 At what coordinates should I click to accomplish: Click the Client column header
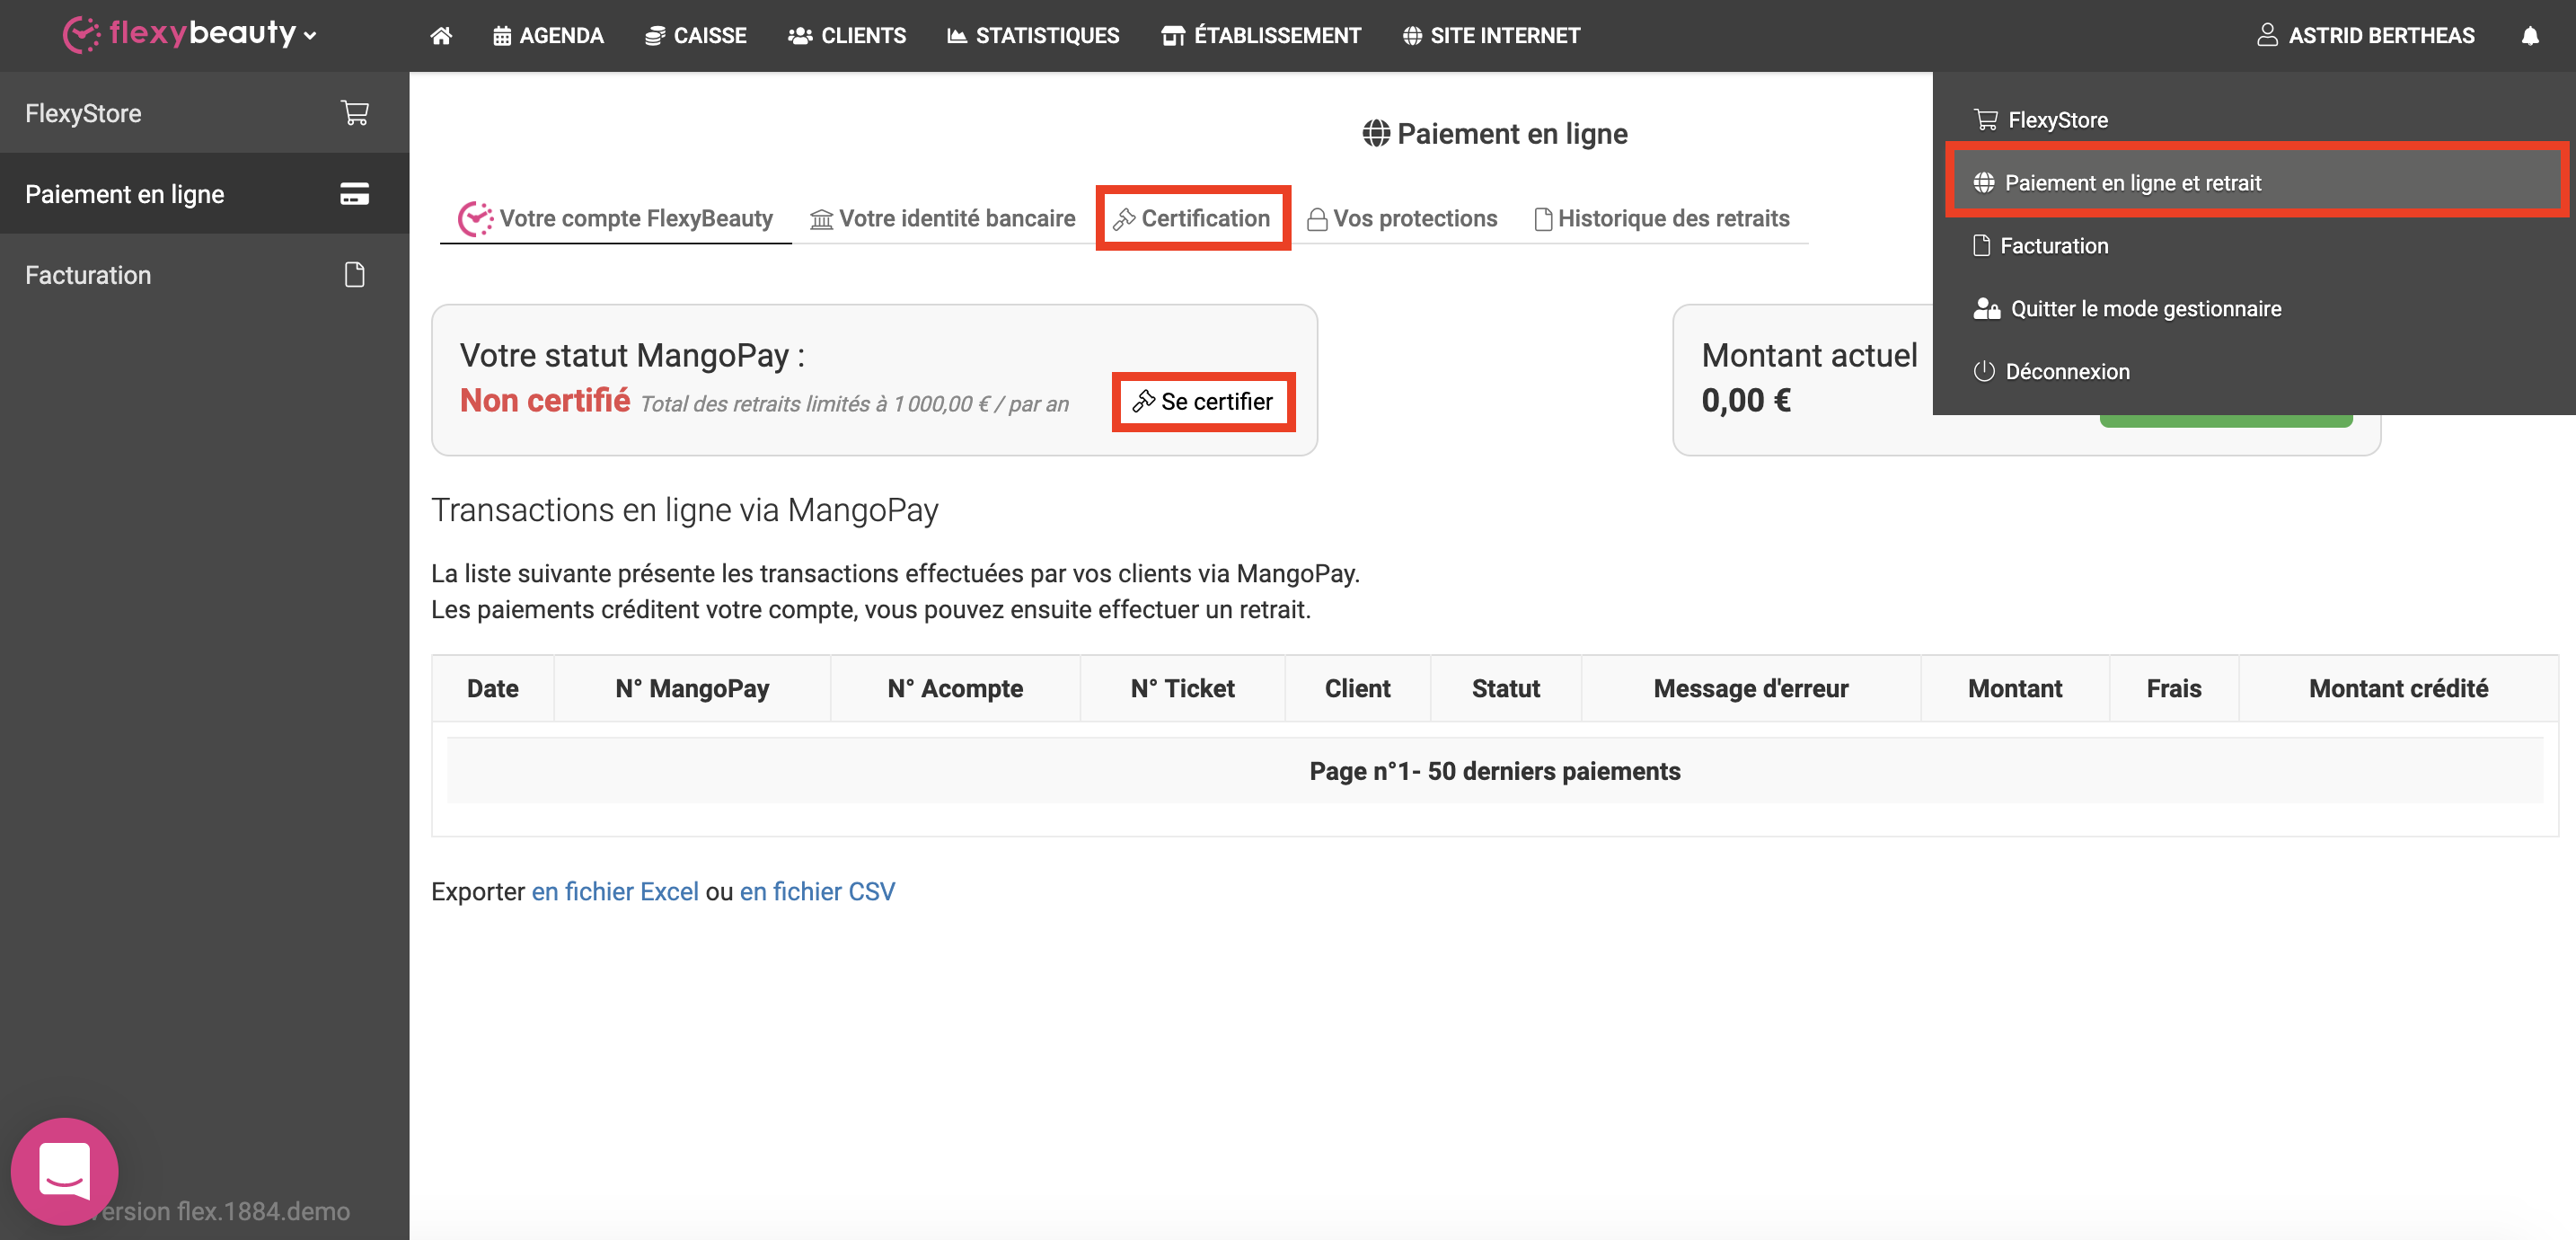pos(1358,688)
